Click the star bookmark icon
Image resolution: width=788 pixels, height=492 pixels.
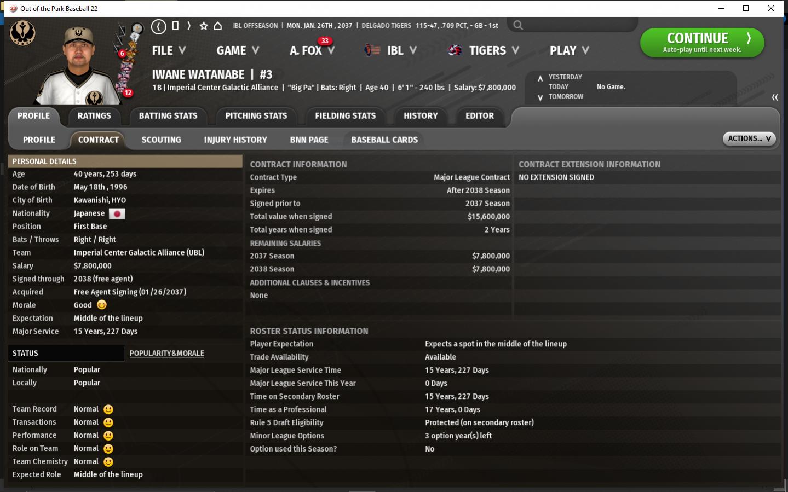[x=204, y=26]
